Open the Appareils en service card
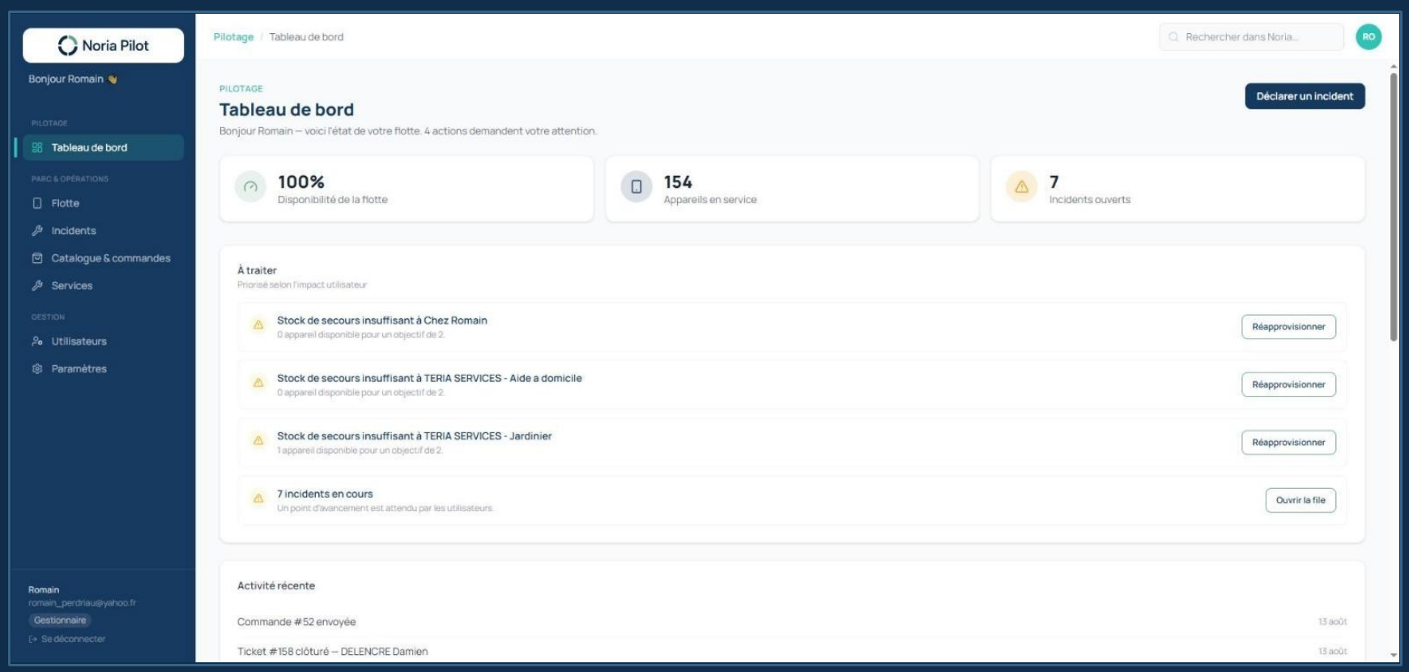1409x672 pixels. [792, 189]
